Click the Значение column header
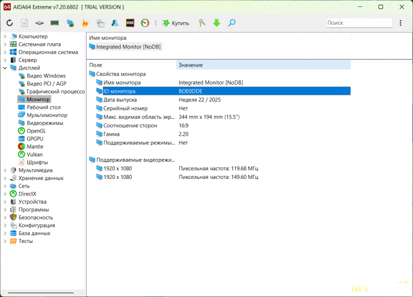 (262, 65)
